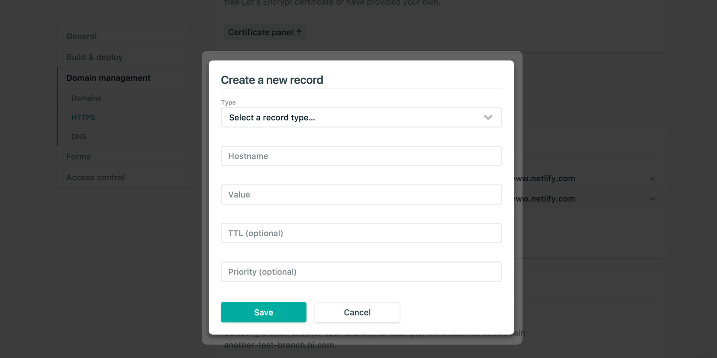Viewport: 717px width, 358px height.
Task: Expand the upper netlify.com row chevron
Action: (x=652, y=179)
